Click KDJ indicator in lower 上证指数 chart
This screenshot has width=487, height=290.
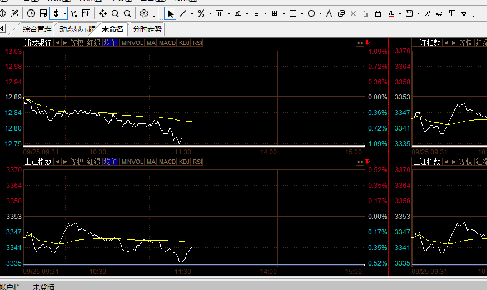tap(184, 162)
